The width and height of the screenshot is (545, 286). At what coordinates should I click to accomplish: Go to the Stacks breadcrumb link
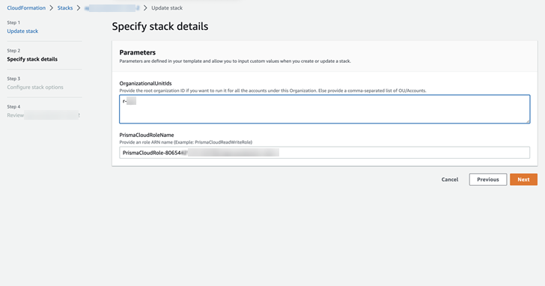tap(65, 7)
